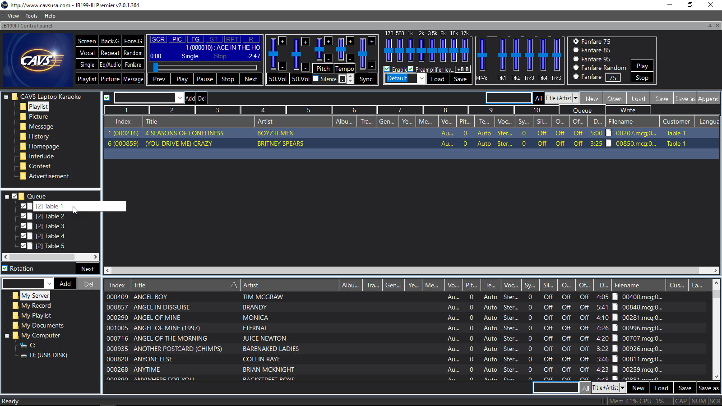Select the My Playlist folder icon
The width and height of the screenshot is (722, 406).
coord(16,315)
